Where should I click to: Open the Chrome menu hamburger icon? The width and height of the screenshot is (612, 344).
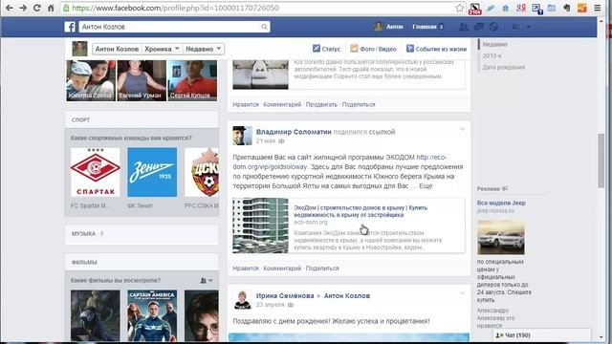598,8
